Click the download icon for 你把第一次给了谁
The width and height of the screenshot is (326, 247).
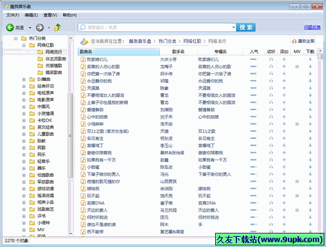pyautogui.click(x=310, y=74)
